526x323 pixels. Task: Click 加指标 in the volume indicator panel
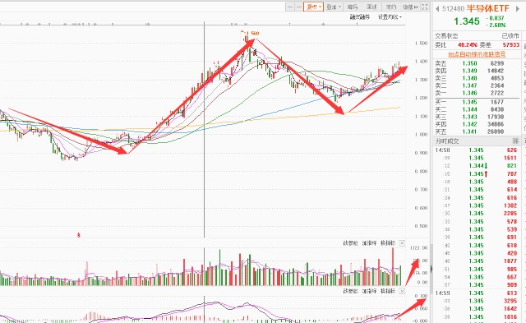click(369, 242)
